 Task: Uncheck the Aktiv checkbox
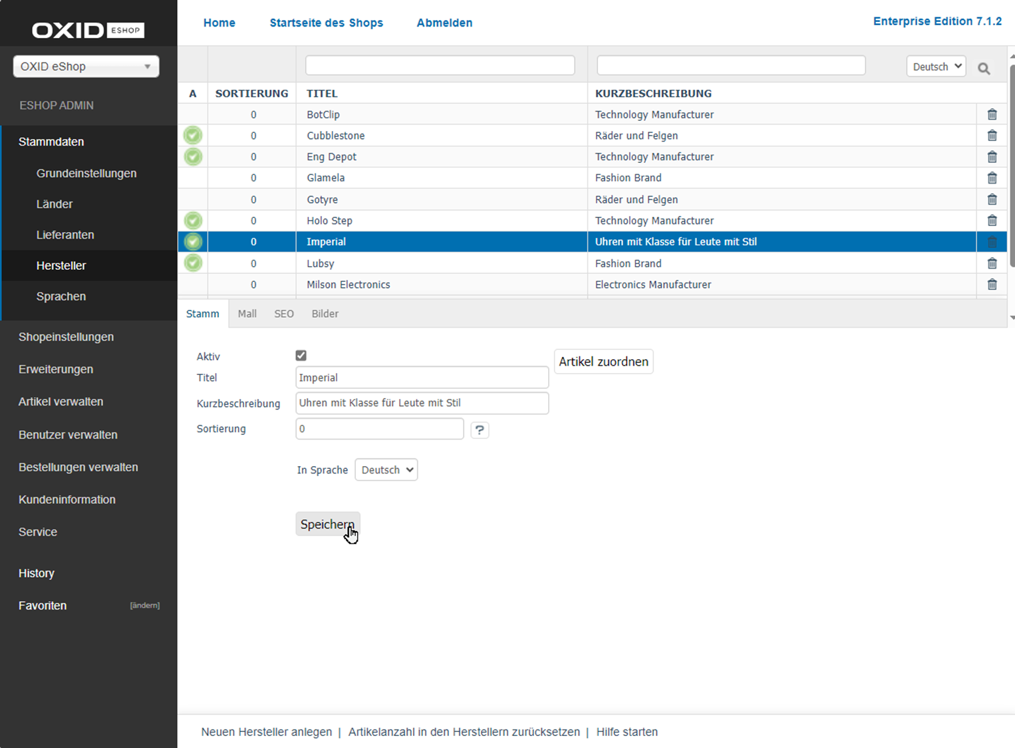pyautogui.click(x=301, y=356)
